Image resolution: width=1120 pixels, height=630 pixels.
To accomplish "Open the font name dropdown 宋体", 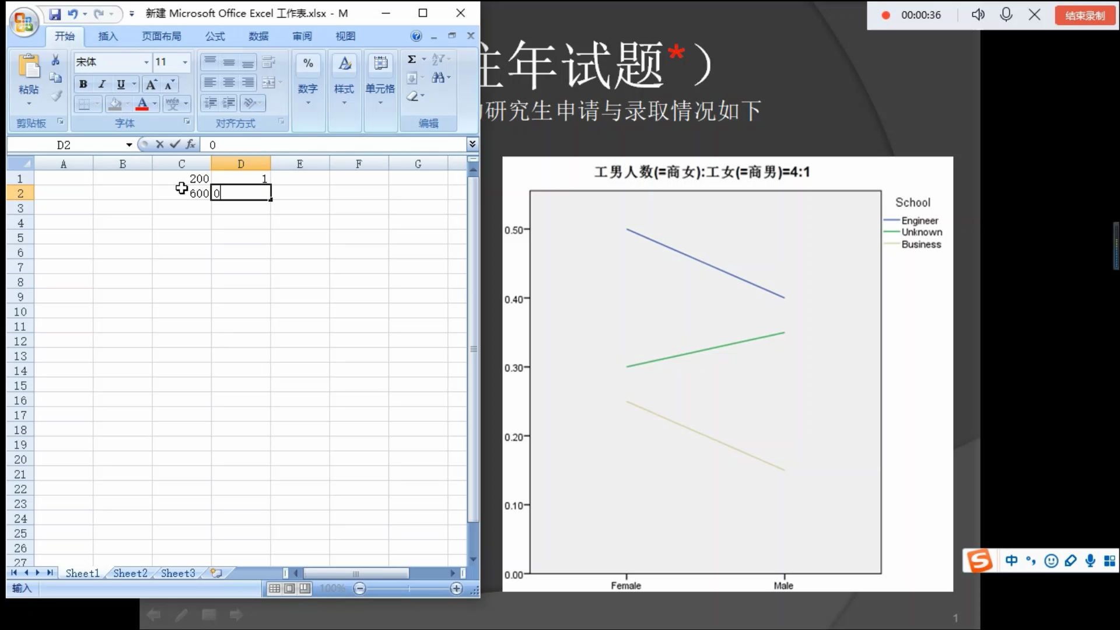I will tap(146, 62).
